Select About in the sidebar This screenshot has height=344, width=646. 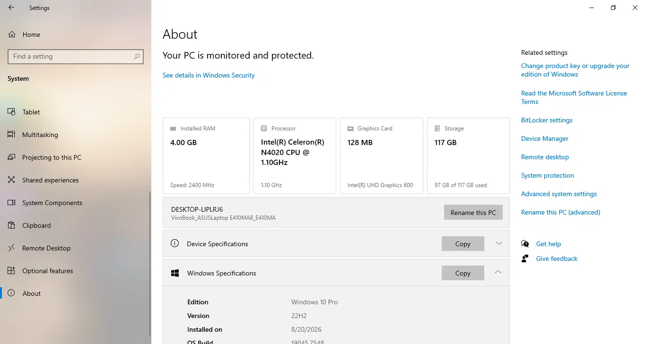(x=75, y=293)
